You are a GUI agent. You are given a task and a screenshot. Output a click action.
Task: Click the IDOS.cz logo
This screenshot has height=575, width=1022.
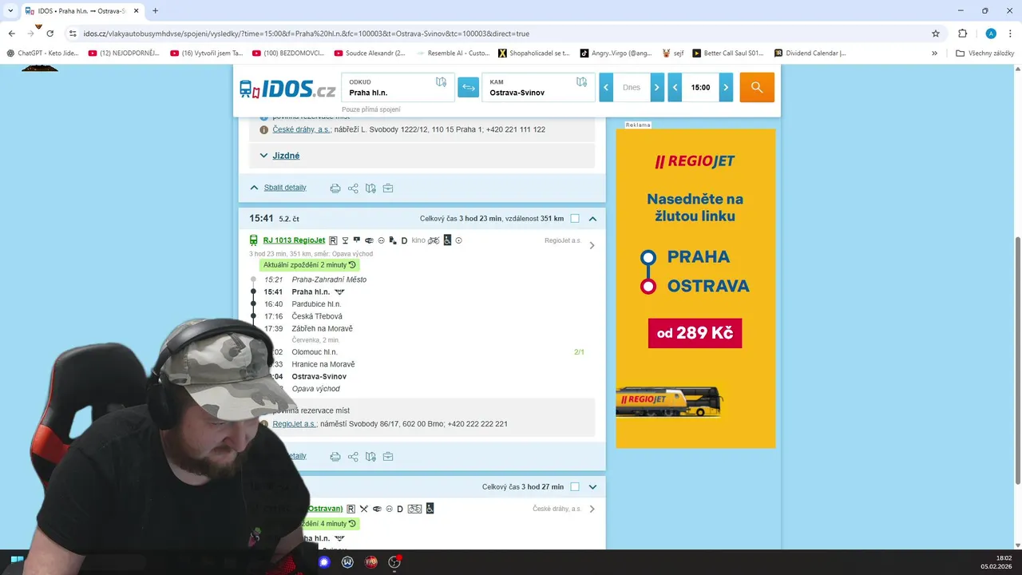(287, 89)
